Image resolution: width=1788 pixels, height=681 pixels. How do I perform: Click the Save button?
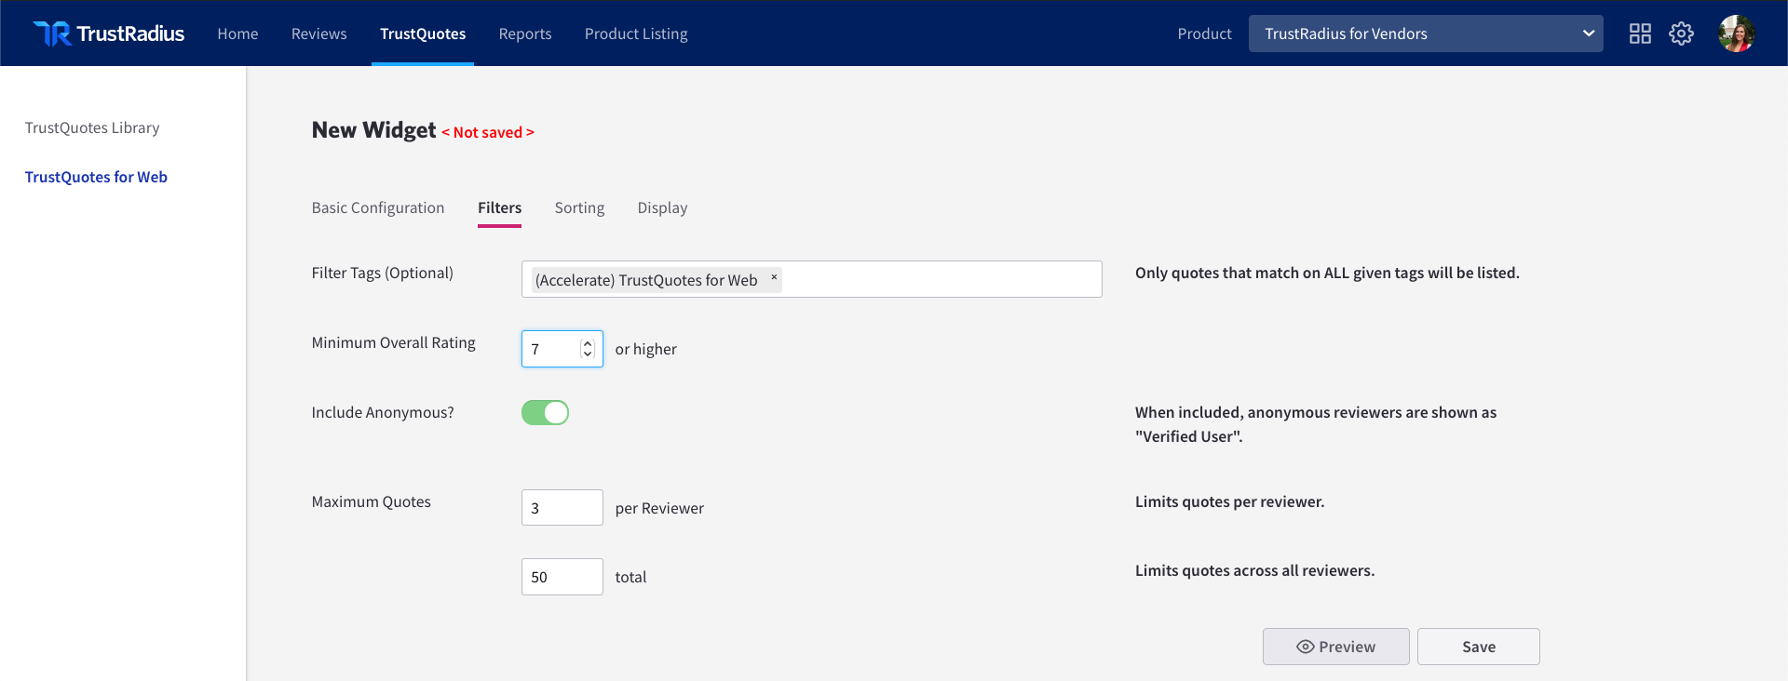click(x=1478, y=647)
